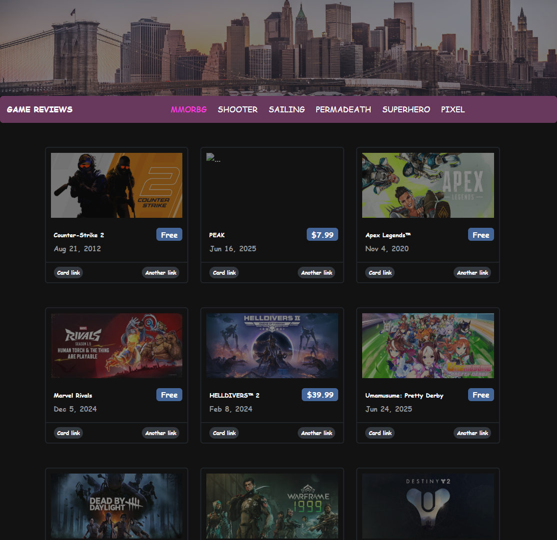
Task: Open the SUPERHERO category link
Action: 406,109
